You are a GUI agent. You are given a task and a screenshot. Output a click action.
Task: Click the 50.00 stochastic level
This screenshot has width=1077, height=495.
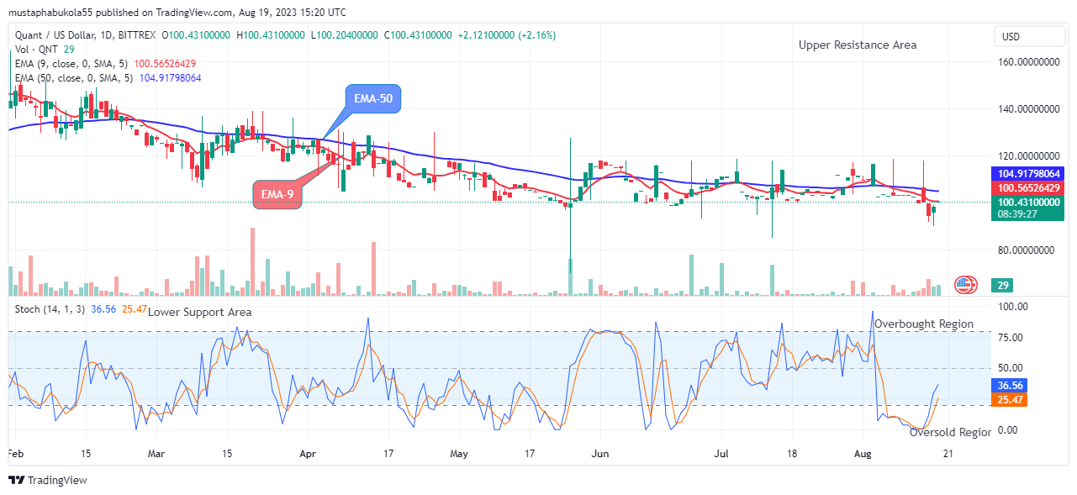pos(1011,367)
